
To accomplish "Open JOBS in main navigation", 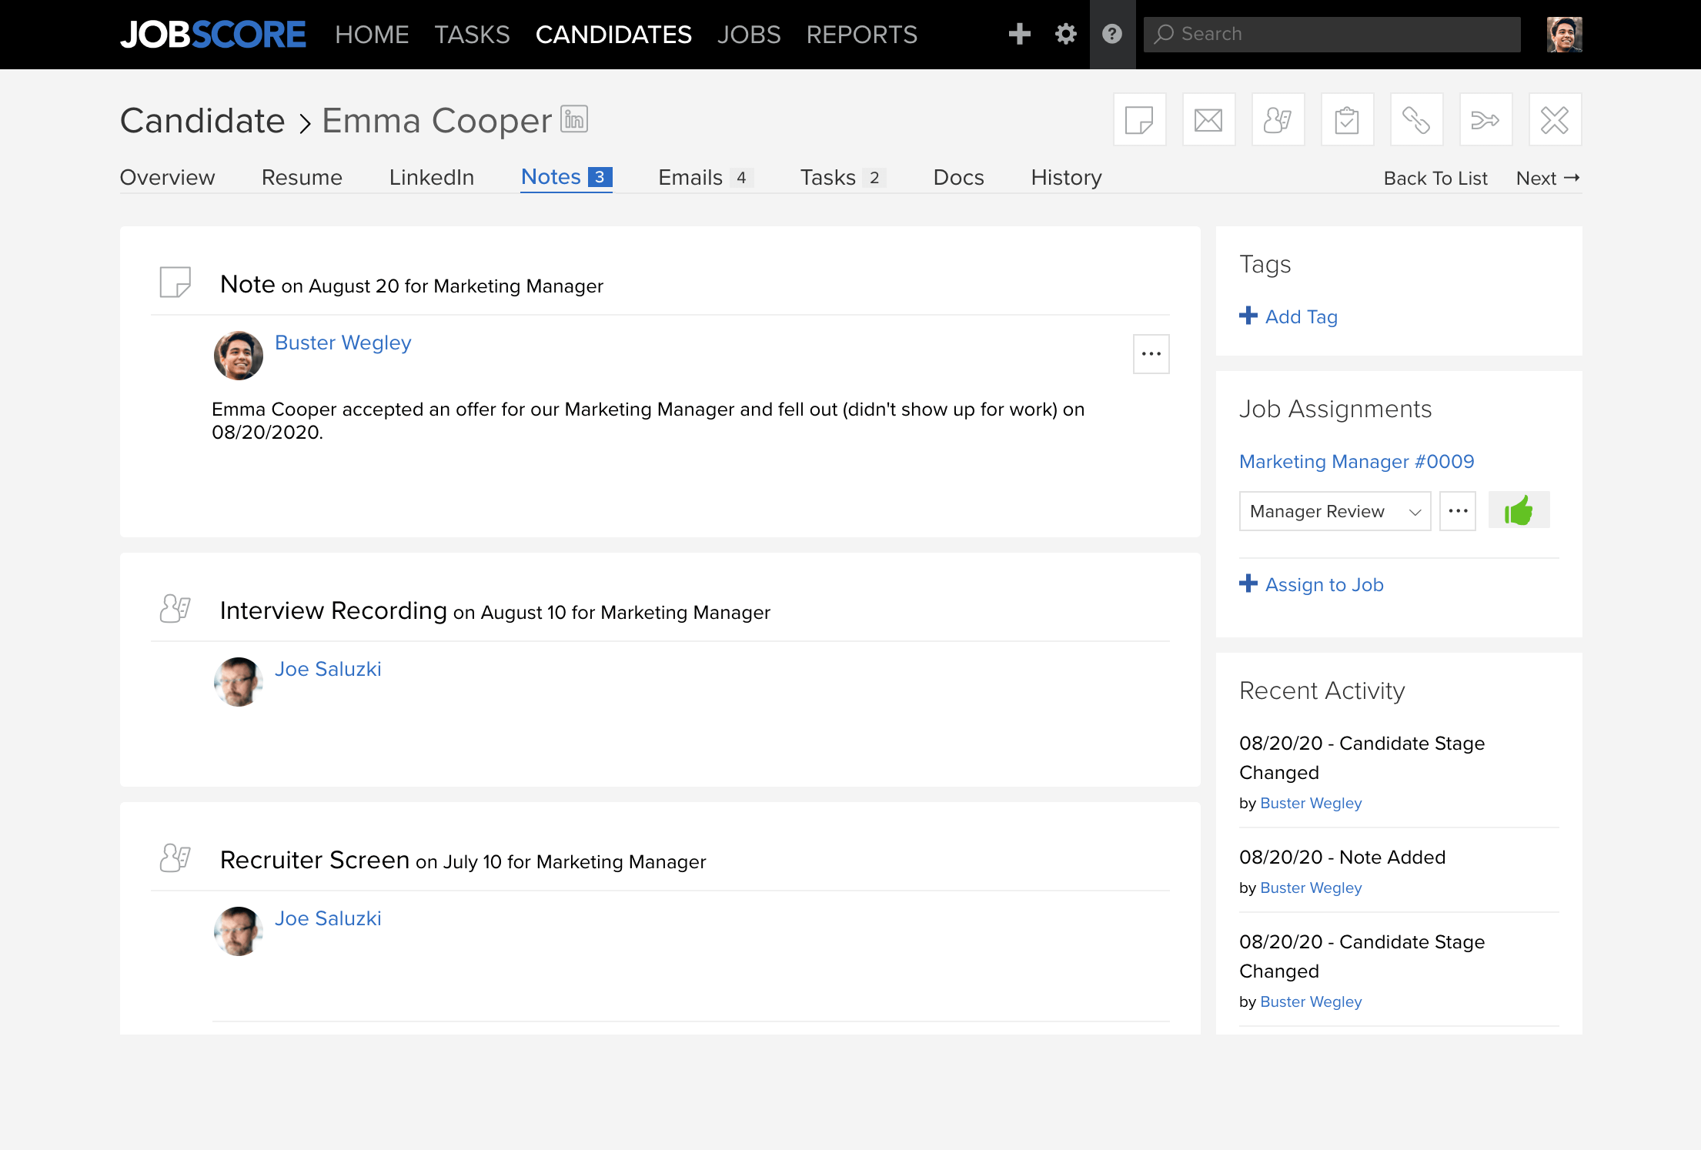I will (x=749, y=35).
